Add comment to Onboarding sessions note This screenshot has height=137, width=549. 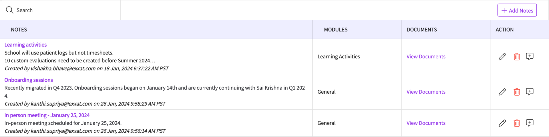(x=530, y=92)
